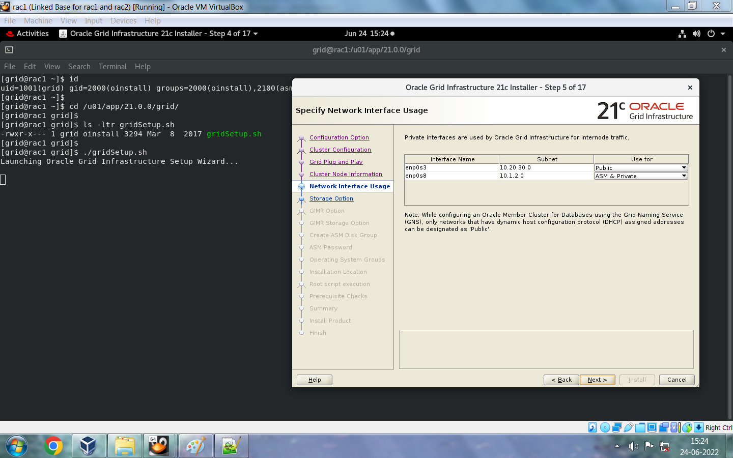Click subnet cell 10.1.2.0
Viewport: 733px width, 458px height.
click(x=546, y=176)
